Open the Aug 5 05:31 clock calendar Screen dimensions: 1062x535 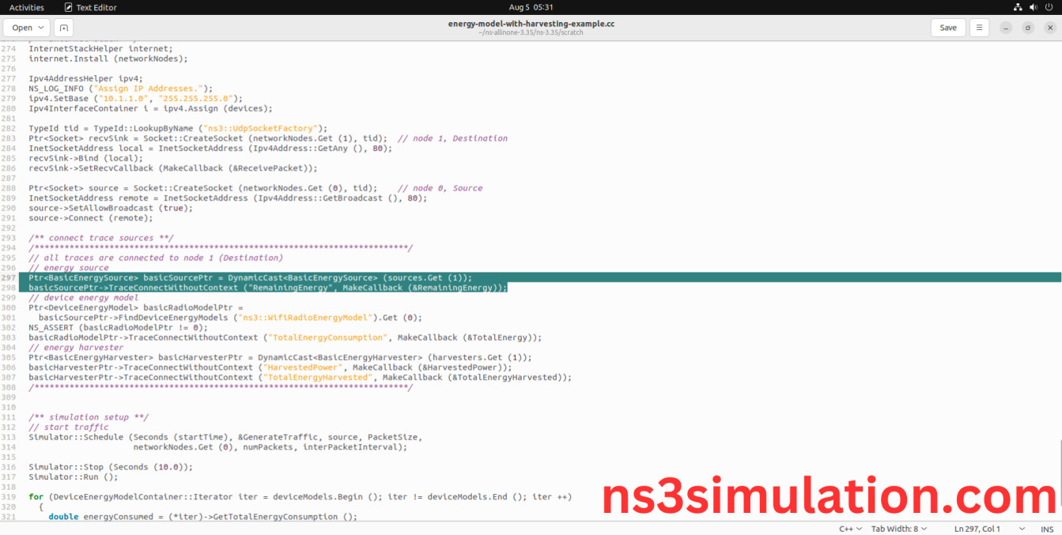coord(531,6)
